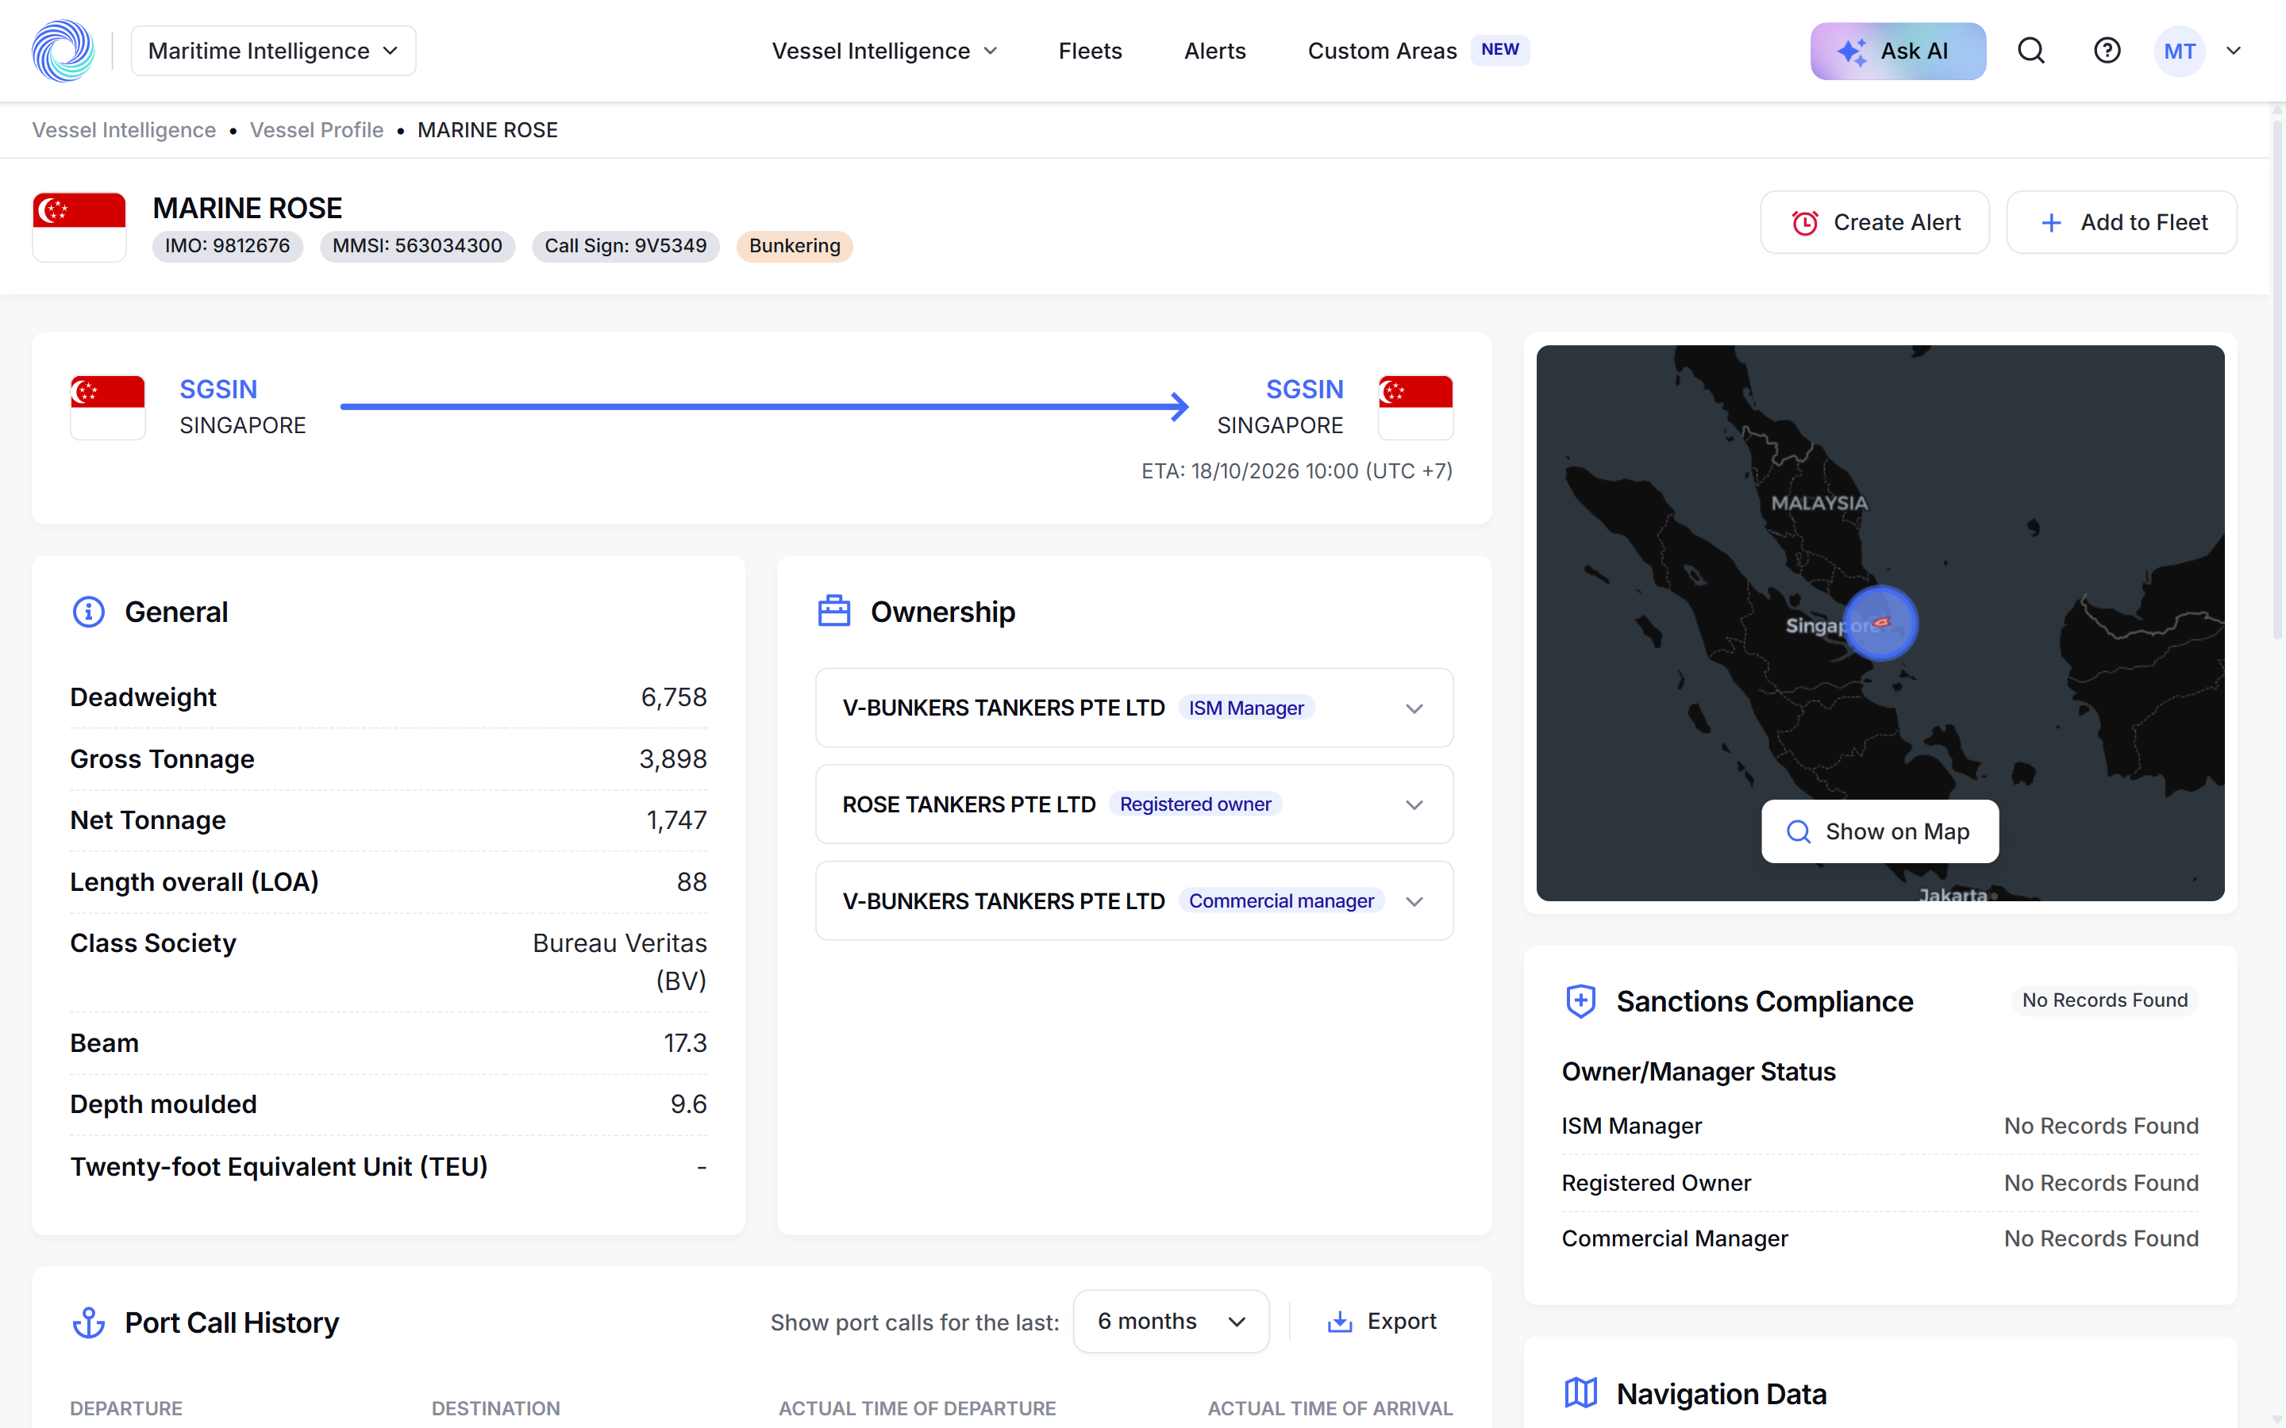Click the Ask AI button
Screen dimensions: 2286x1428
tap(1898, 51)
